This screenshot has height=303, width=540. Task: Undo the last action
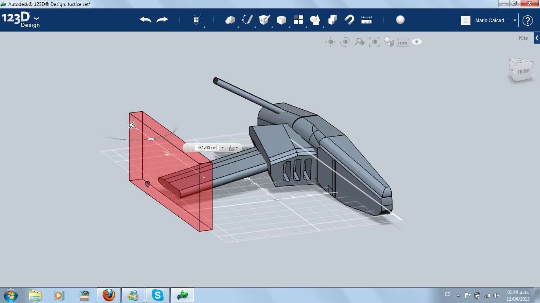pyautogui.click(x=145, y=20)
